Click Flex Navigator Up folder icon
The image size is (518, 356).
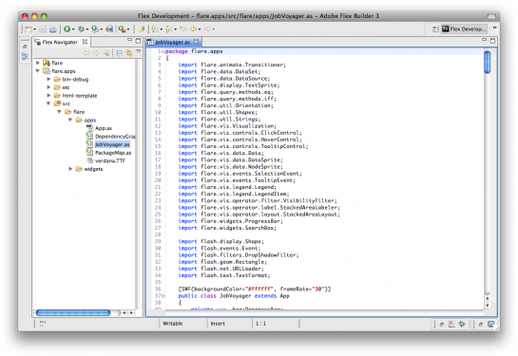coord(106,53)
